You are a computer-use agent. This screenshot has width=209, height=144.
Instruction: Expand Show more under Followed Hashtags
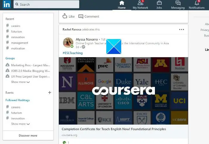[x=20, y=124]
